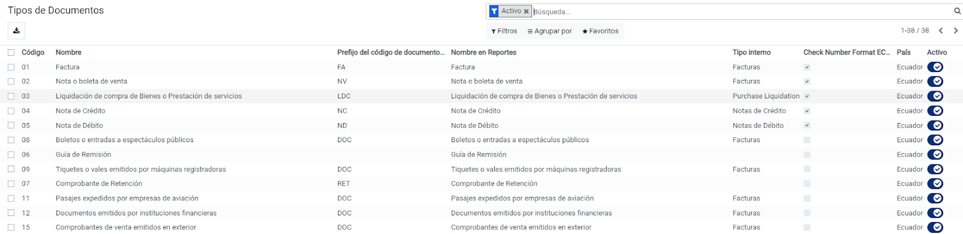Viewport: 963px width, 234px height.
Task: Toggle Activo switch for Comprobante de Retención row
Action: point(935,184)
